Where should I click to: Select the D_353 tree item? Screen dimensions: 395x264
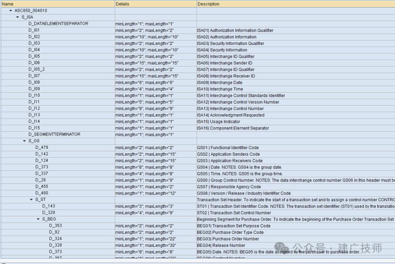point(56,226)
